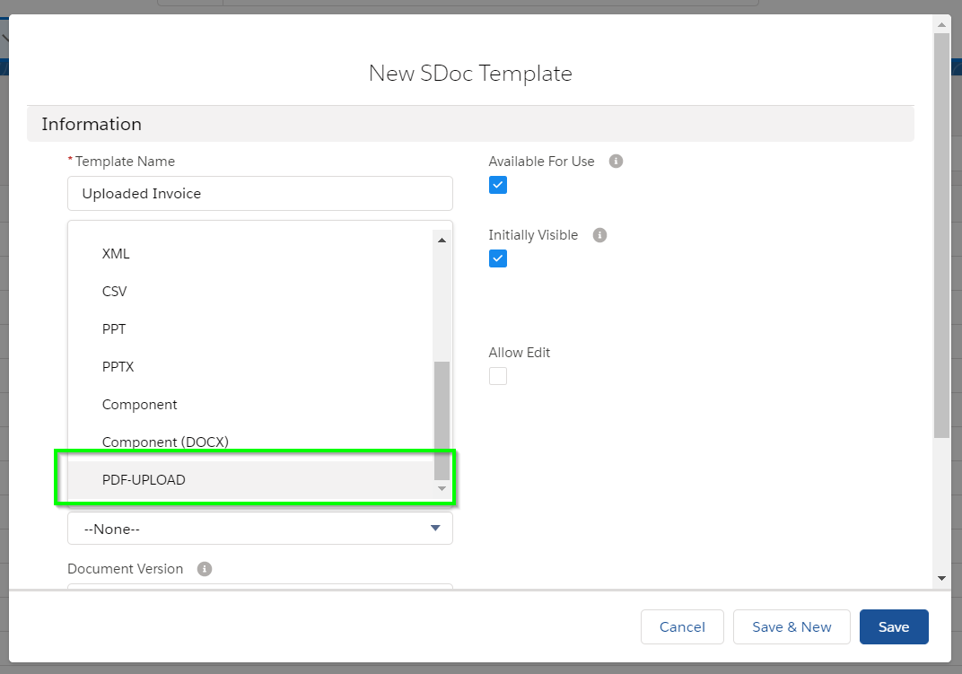The image size is (962, 674).
Task: Click the Cancel button
Action: point(682,626)
